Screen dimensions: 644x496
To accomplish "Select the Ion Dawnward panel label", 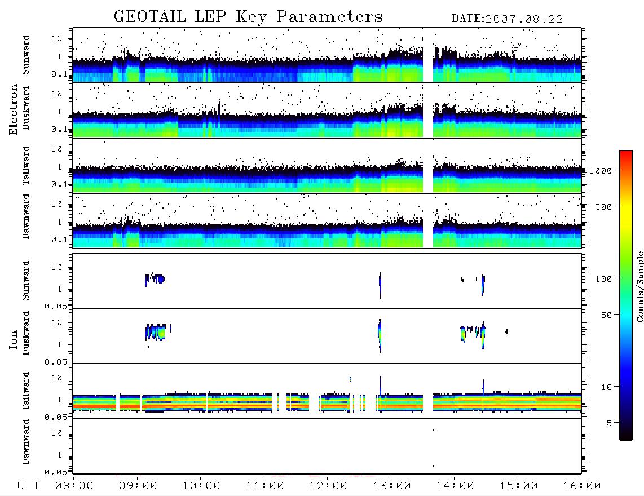I will pos(26,442).
